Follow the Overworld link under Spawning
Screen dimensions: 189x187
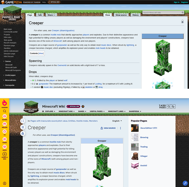click(x=62, y=65)
